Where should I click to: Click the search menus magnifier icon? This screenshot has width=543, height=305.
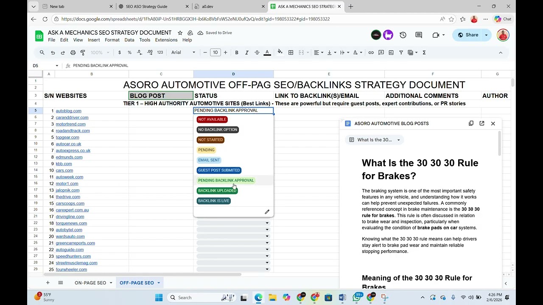pyautogui.click(x=42, y=53)
